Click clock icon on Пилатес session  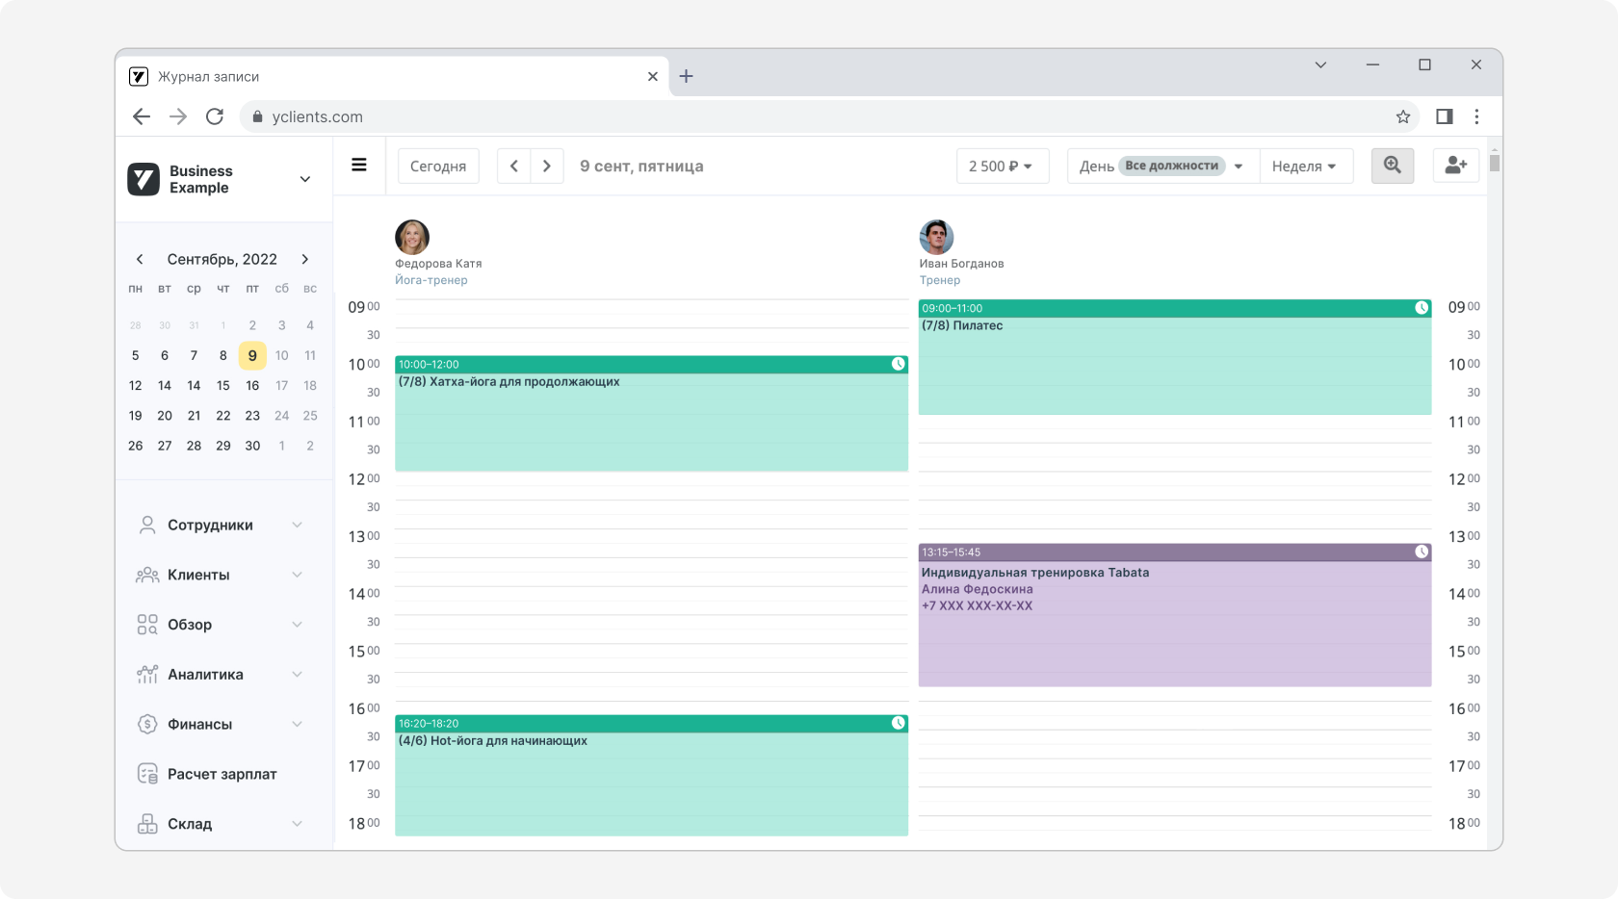click(x=1421, y=308)
